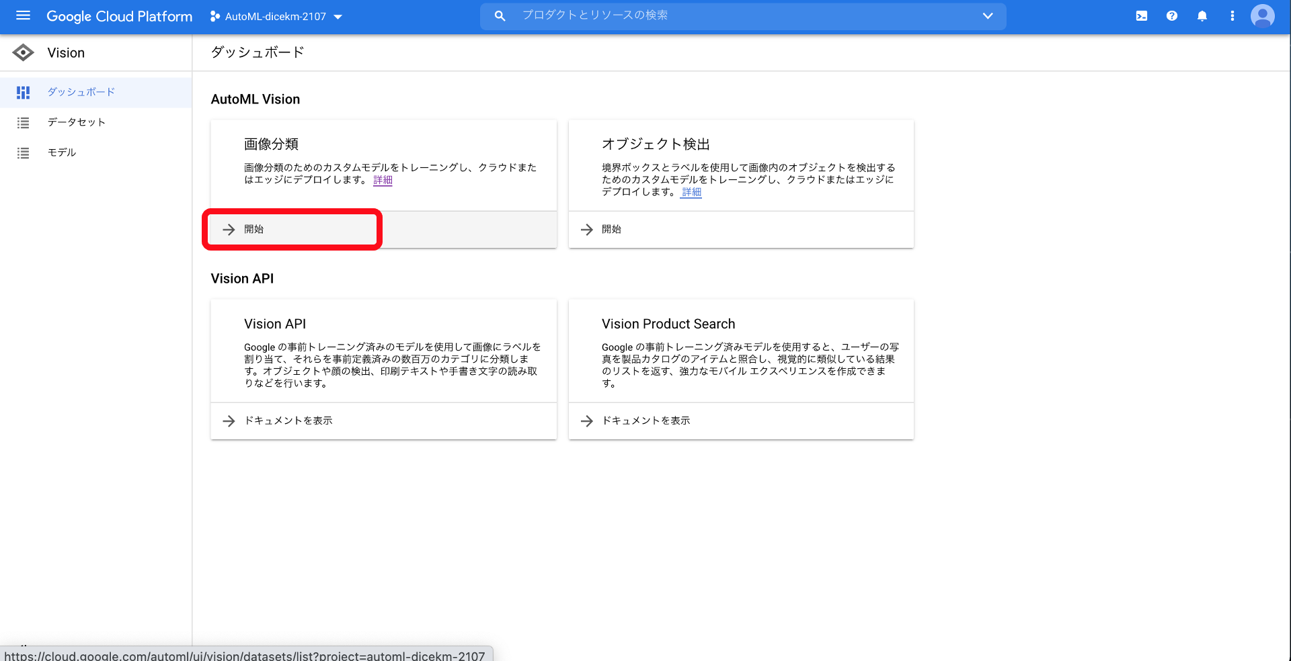Click arrow icon in Vision Product Search footer
Viewport: 1291px width, 661px height.
(x=586, y=421)
